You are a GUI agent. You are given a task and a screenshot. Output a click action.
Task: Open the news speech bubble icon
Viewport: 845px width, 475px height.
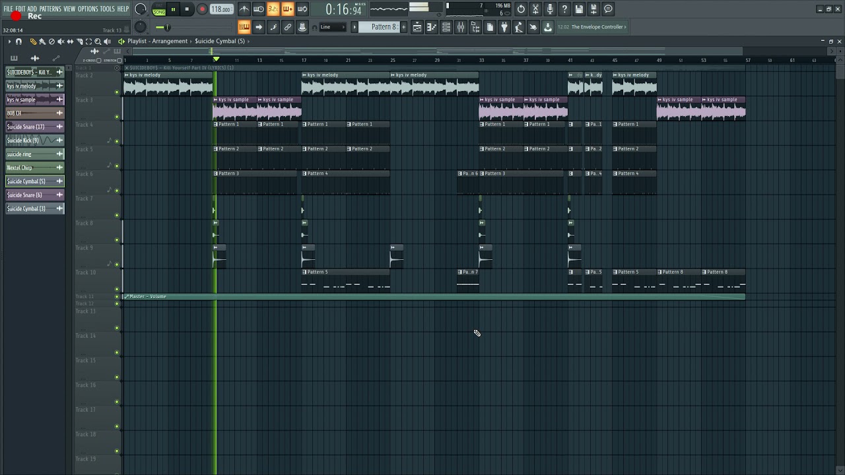[x=608, y=9]
